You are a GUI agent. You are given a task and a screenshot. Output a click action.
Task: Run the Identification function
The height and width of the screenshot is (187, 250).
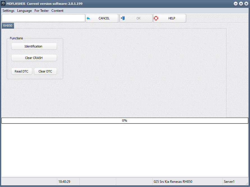[x=34, y=46]
